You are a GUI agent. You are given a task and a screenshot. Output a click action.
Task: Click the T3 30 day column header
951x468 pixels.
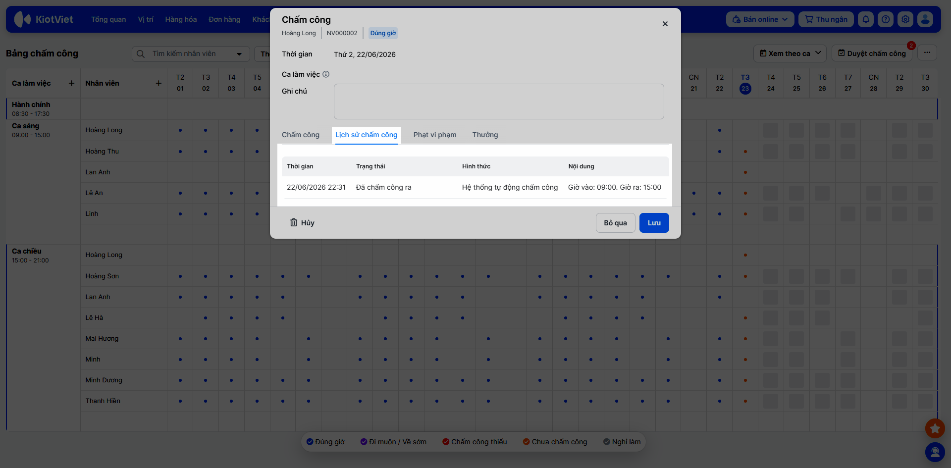pyautogui.click(x=925, y=83)
